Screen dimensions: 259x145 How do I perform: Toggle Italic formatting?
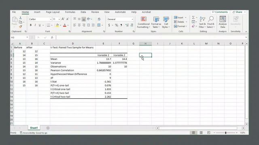coord(35,25)
